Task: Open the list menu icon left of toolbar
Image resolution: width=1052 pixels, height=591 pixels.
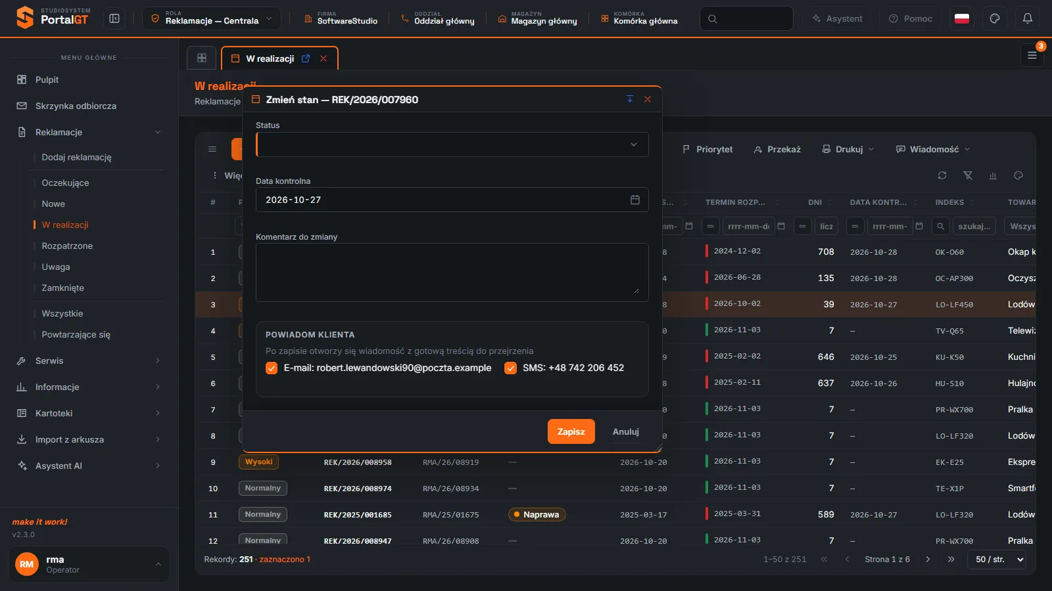Action: 212,149
